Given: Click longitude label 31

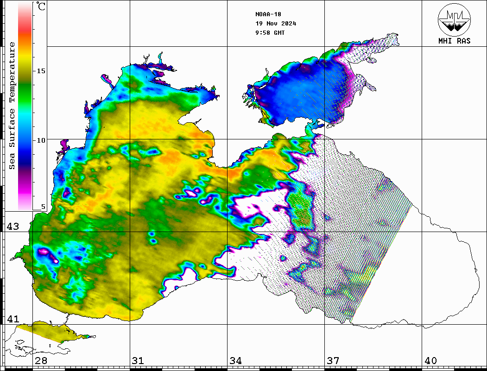Looking at the screenshot, I should (138, 361).
